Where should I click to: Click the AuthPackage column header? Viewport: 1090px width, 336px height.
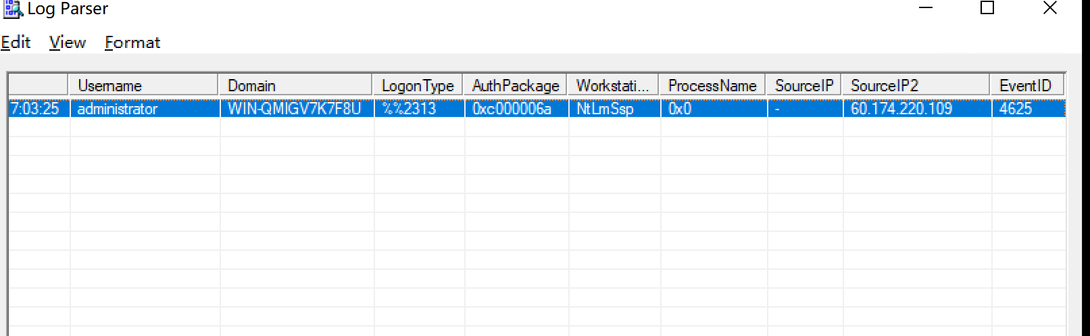pyautogui.click(x=515, y=85)
